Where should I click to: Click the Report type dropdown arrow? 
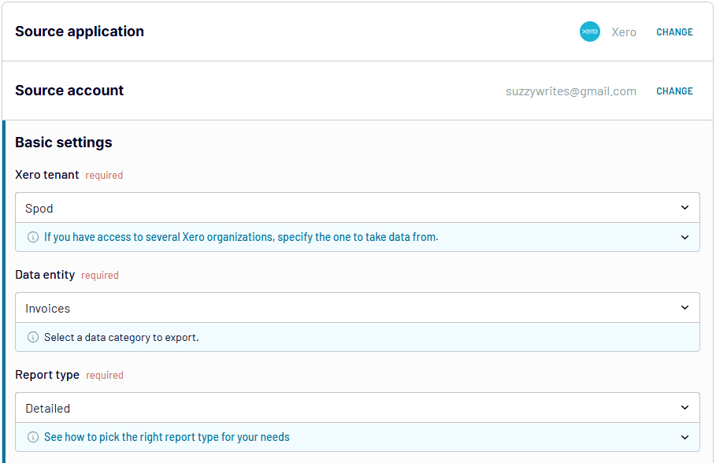click(x=684, y=408)
